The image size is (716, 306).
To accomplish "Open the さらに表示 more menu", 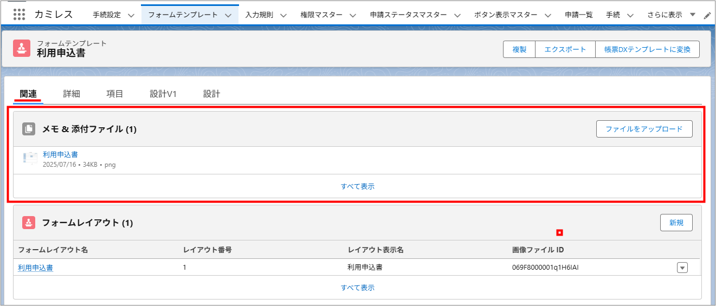I will click(670, 15).
